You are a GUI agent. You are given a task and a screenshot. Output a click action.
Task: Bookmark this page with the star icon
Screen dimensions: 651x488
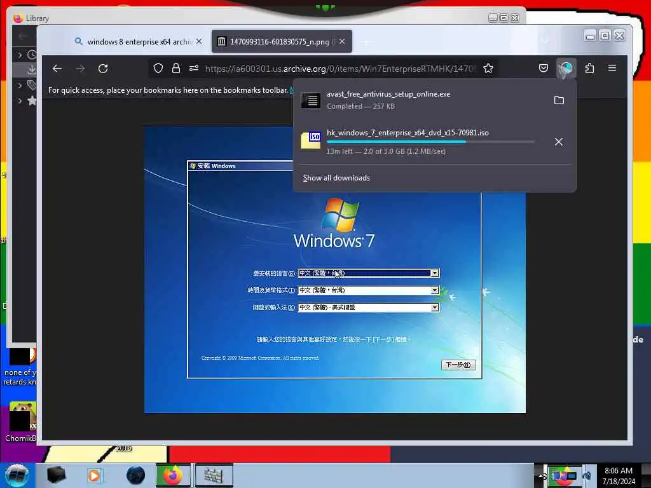coord(488,69)
